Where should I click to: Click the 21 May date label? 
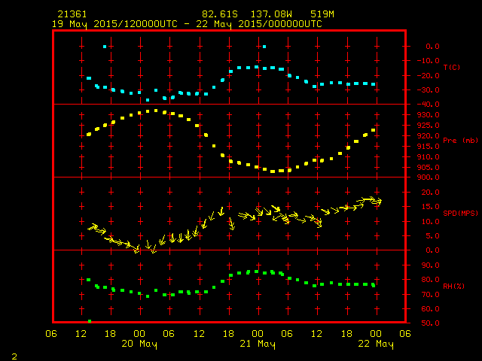pyautogui.click(x=258, y=344)
